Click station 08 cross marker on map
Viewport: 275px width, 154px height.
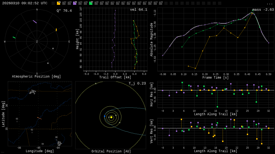pyautogui.click(x=56, y=140)
